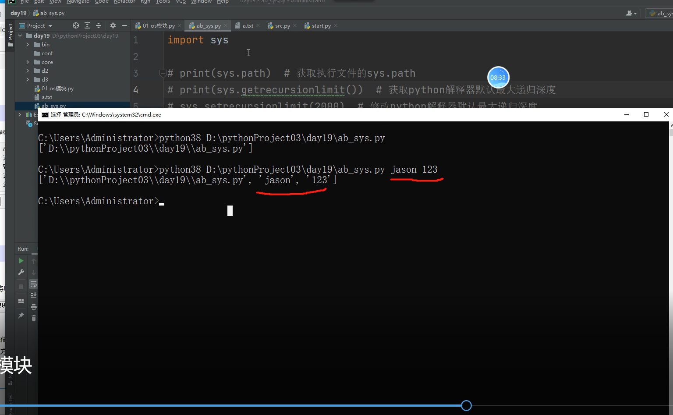Open Project panel gear settings

tap(113, 25)
